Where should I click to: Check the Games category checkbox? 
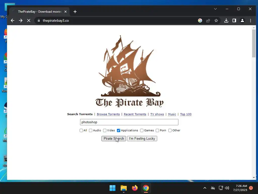(142, 131)
